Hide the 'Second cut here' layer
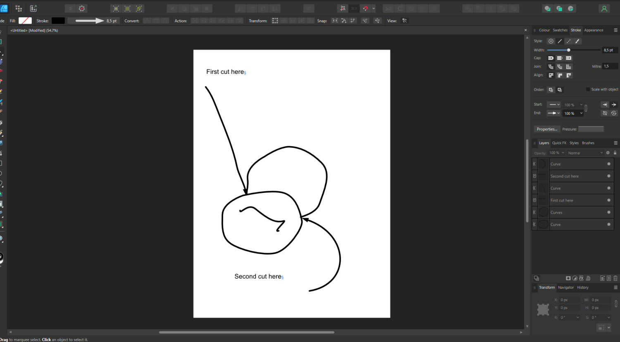The width and height of the screenshot is (620, 342). point(608,176)
